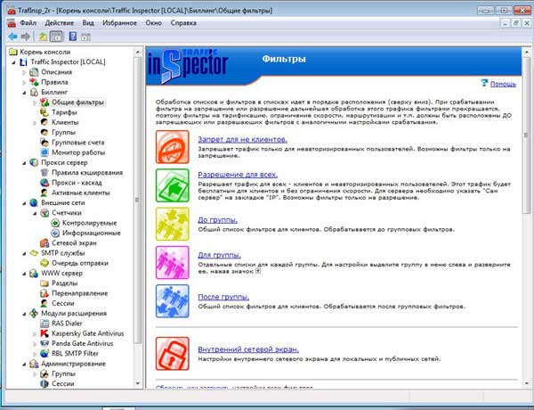Open the 'После группы' link
This screenshot has width=534, height=410.
pyautogui.click(x=223, y=297)
